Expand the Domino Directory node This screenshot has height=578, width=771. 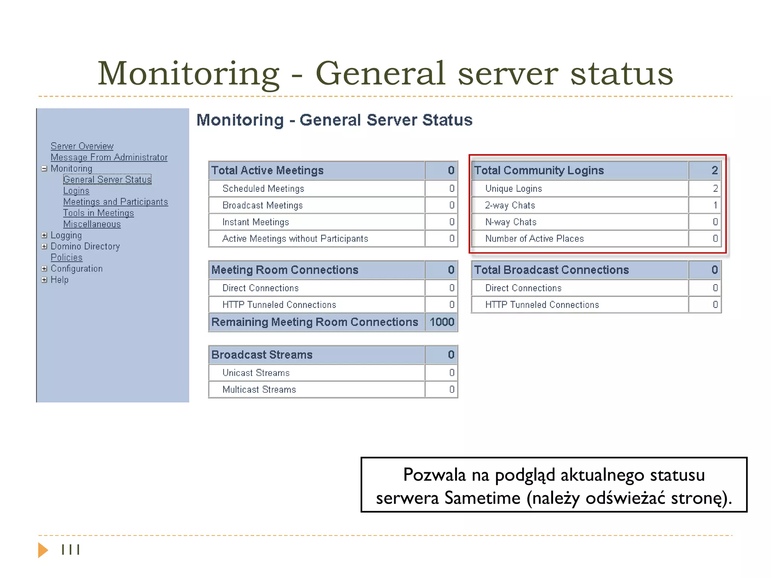click(x=44, y=246)
